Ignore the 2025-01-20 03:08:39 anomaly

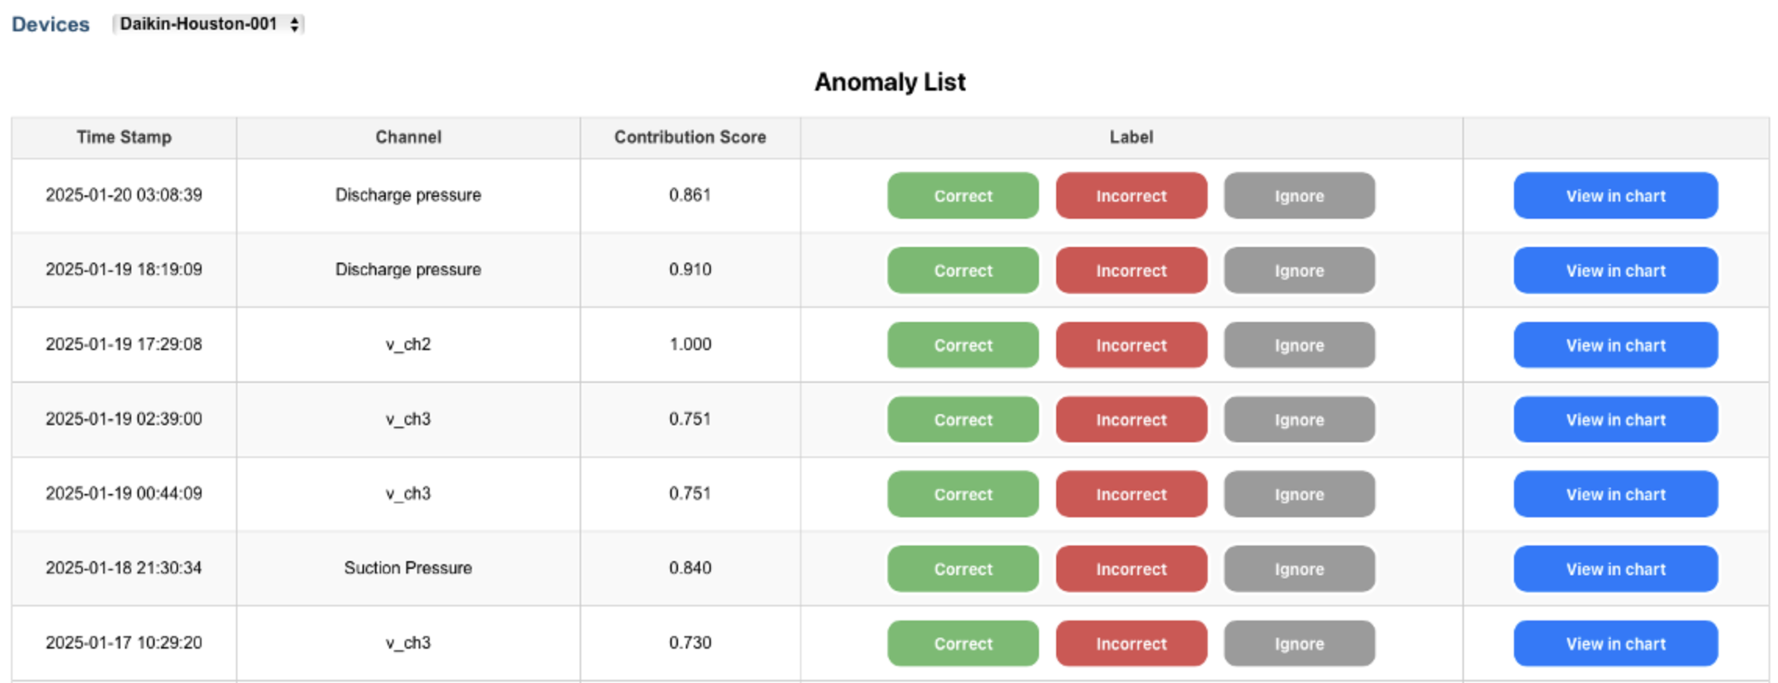[1298, 195]
